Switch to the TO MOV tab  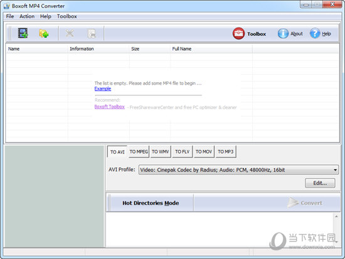pos(204,152)
